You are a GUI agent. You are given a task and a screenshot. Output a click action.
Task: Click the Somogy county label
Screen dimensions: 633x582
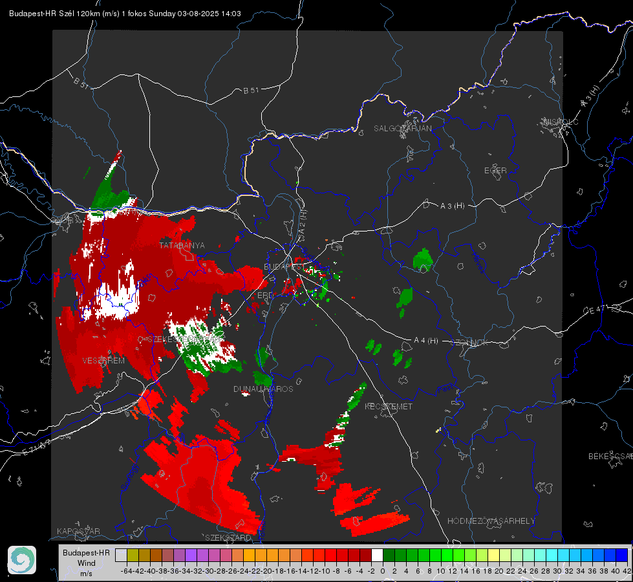(129, 477)
